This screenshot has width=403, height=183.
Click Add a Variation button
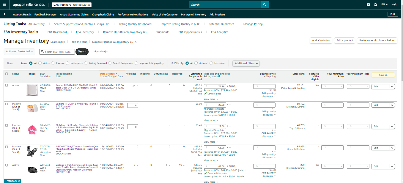321,40
